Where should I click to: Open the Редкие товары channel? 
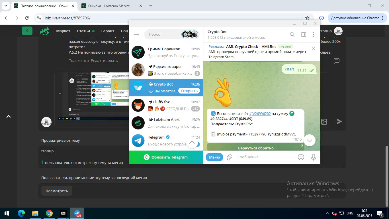pos(166,70)
